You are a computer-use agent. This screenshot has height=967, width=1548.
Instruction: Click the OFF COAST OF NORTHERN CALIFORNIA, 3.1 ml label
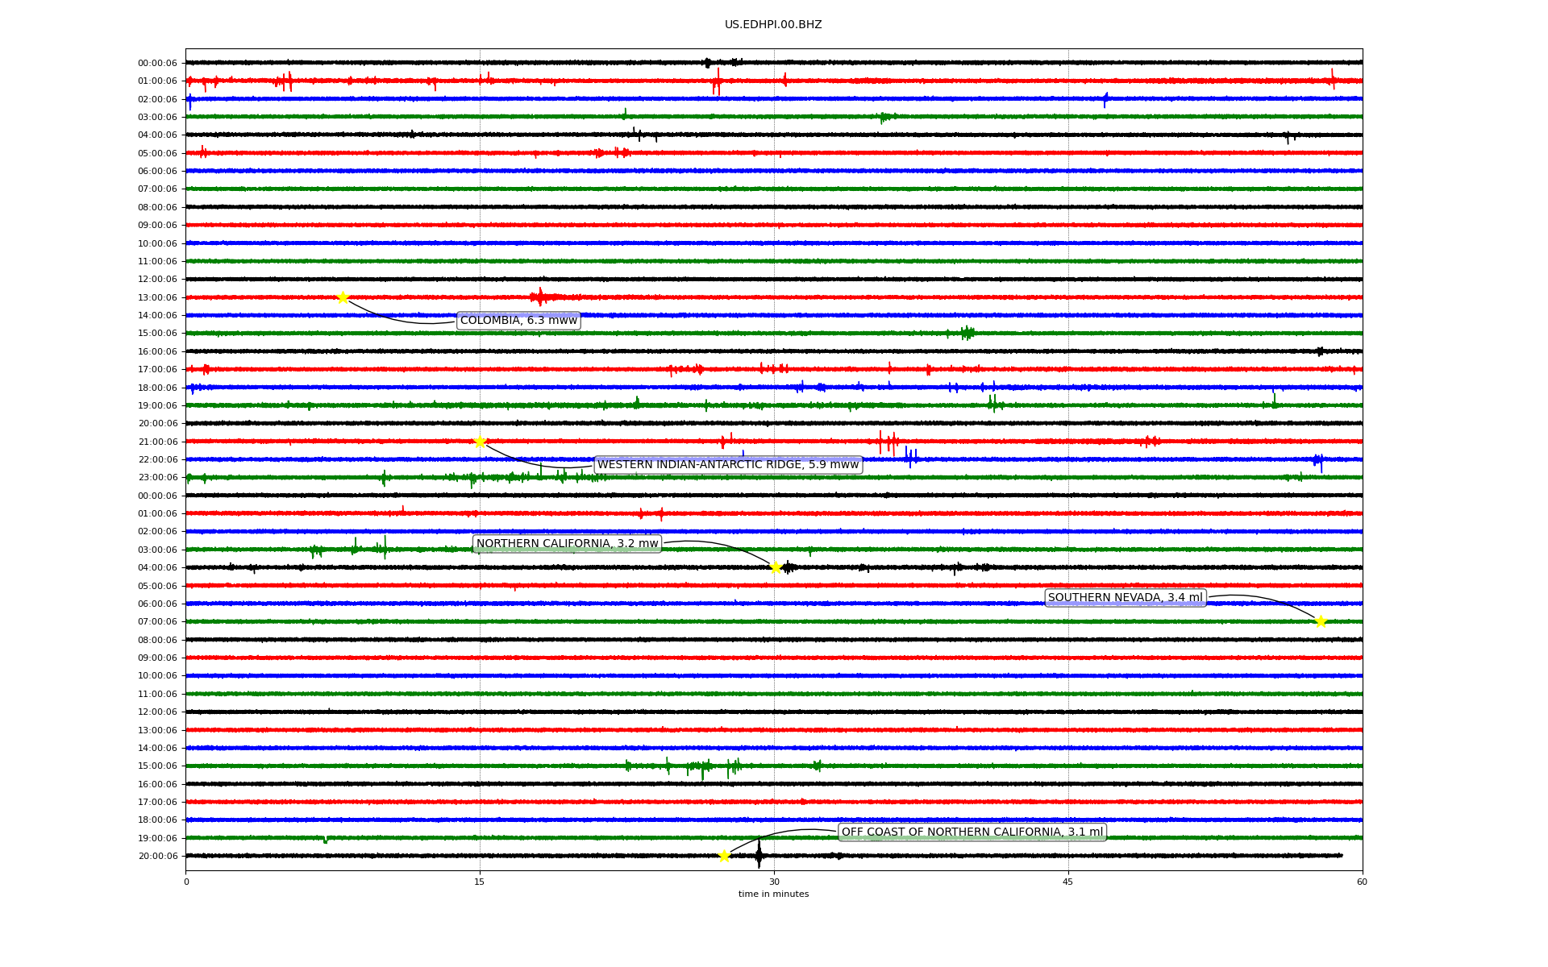[x=972, y=832]
